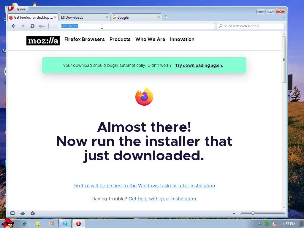Toggle the Opera Turbo speedometer icon
The width and height of the screenshot is (304, 228).
[33, 213]
